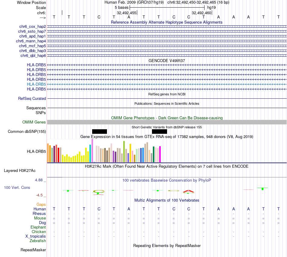This screenshot has width=287, height=257.
Task: Click 'Short Genetic Variants from dbSNP release 155'
Action: click(x=167, y=127)
